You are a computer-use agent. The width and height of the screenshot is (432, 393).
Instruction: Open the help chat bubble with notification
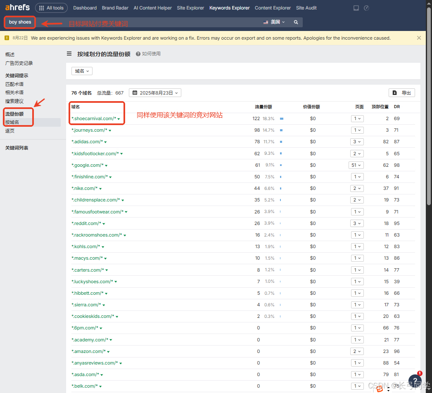tap(415, 380)
